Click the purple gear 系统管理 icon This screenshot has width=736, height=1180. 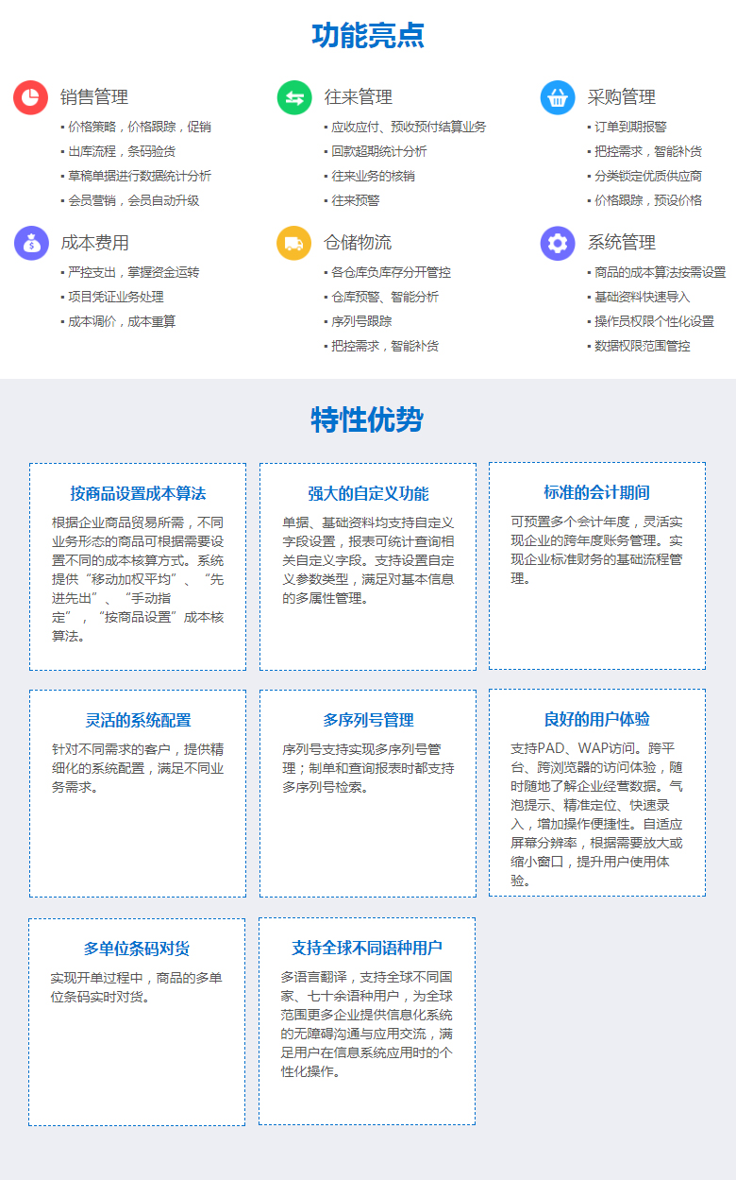[x=558, y=243]
